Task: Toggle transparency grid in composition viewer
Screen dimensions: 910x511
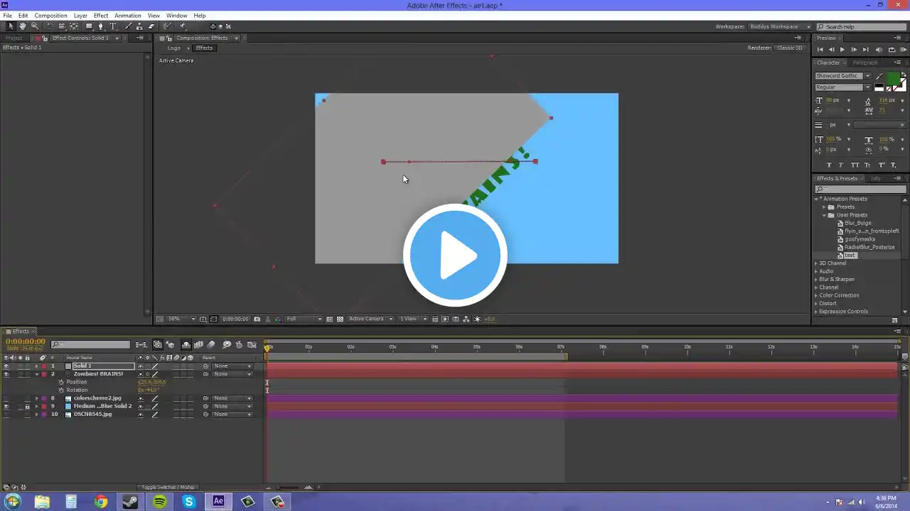Action: tap(340, 319)
